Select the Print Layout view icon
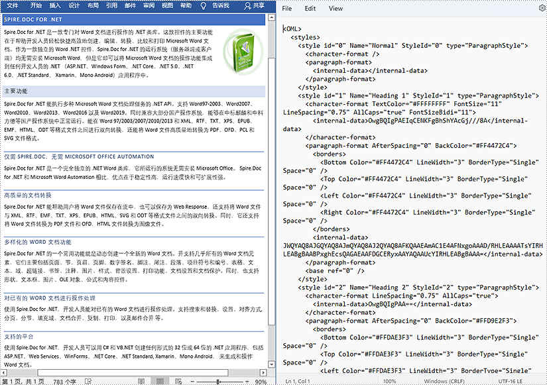The width and height of the screenshot is (547, 385). (160, 382)
